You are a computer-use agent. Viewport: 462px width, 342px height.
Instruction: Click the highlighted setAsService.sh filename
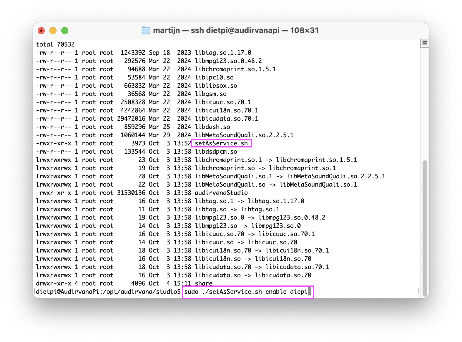click(221, 143)
